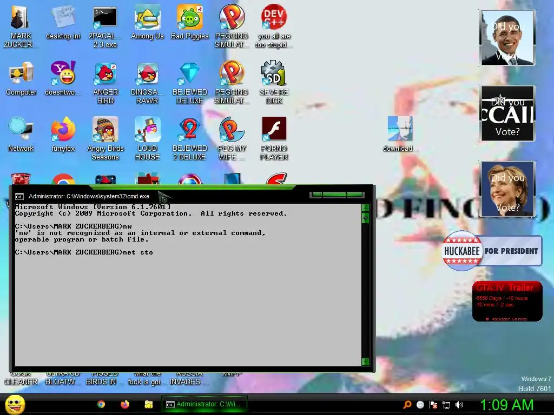Open the Flash player desktop shortcut
The image size is (554, 415).
coord(274,138)
